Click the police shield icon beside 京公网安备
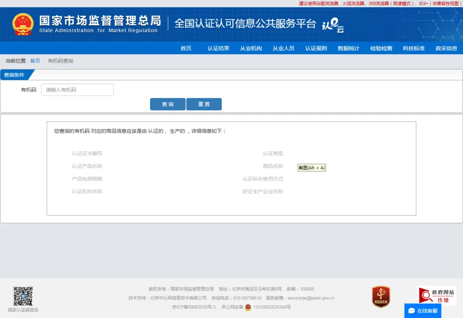Viewport: 463px width, 318px height. 248,307
